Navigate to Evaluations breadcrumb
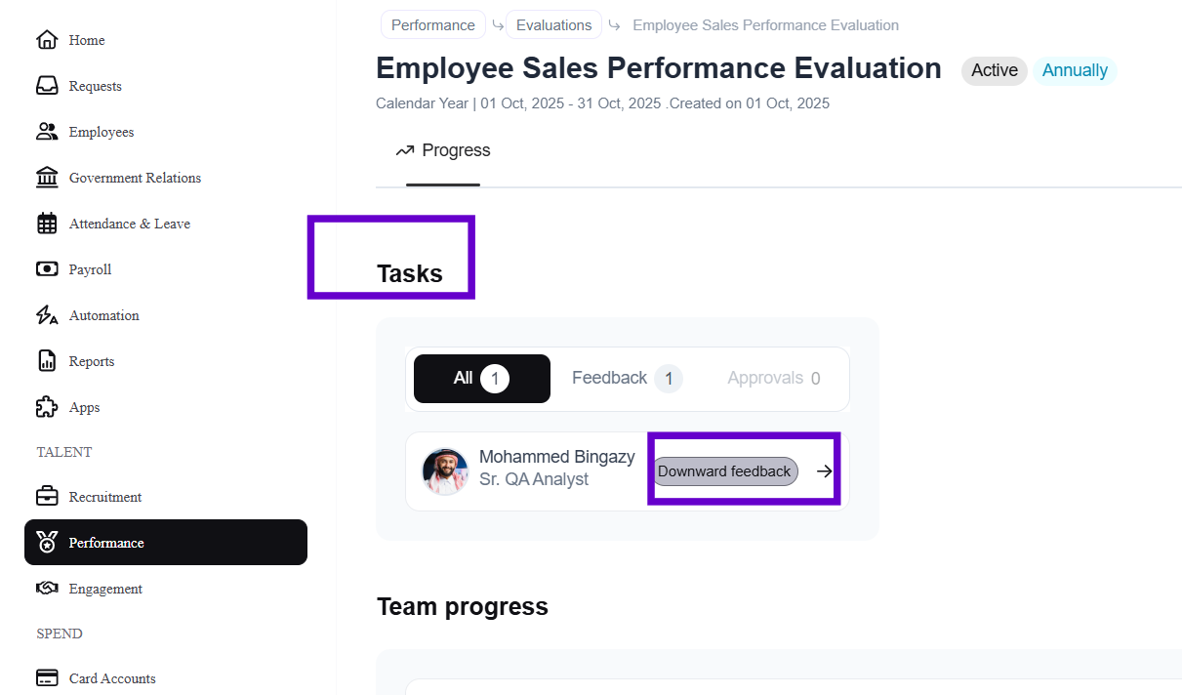The height and width of the screenshot is (695, 1182). pos(553,25)
